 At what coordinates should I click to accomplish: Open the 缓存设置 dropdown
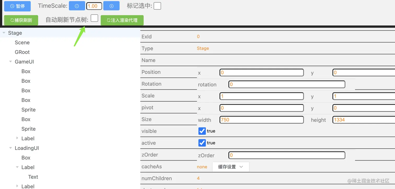coord(231,167)
